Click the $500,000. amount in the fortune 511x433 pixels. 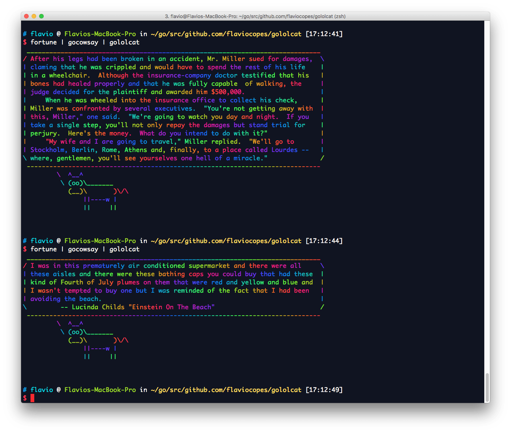pyautogui.click(x=228, y=92)
